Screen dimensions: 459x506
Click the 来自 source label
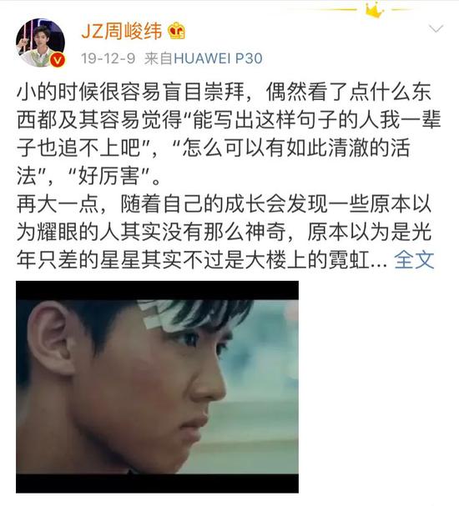159,58
